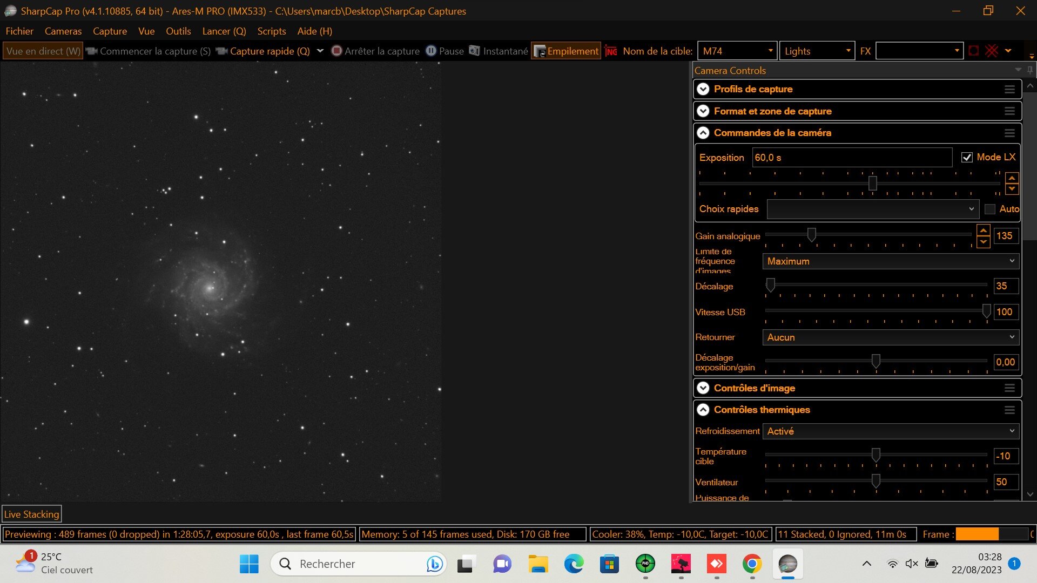1037x583 pixels.
Task: Click the red ING filename icon
Action: tap(611, 51)
